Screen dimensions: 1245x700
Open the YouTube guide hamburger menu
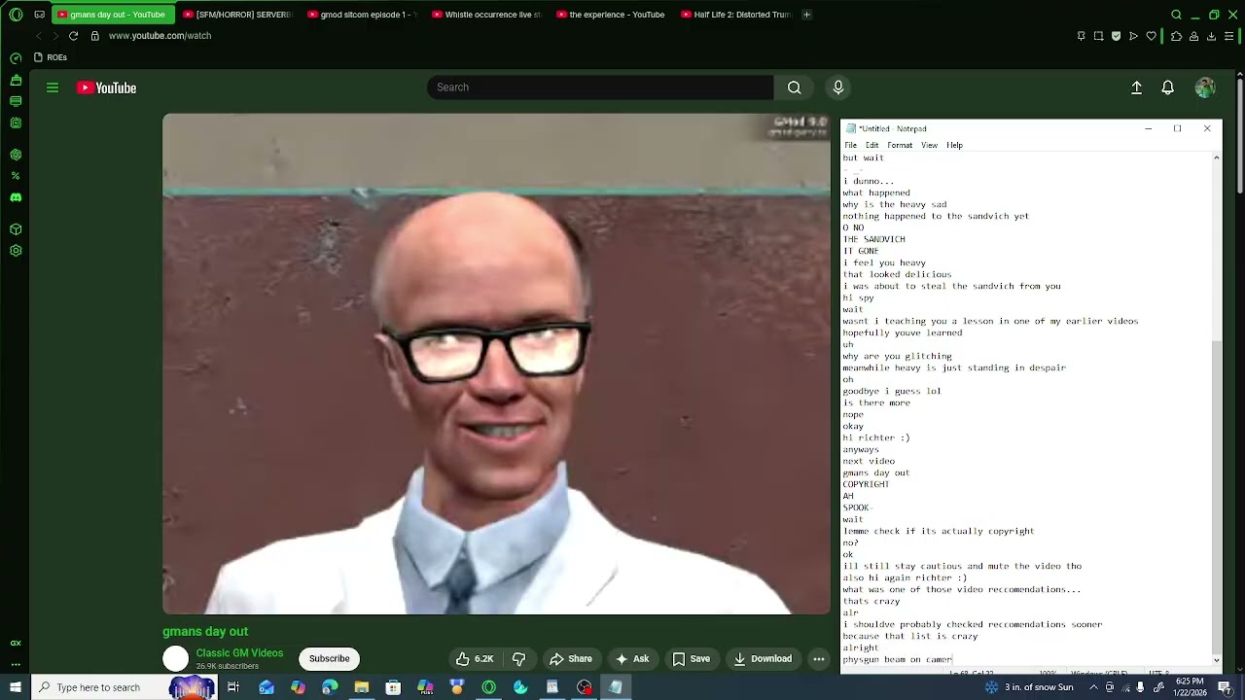coord(53,87)
